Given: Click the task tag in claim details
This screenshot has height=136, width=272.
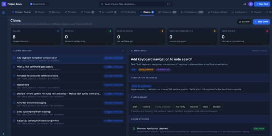Looking at the screenshot, I should click(134, 70).
